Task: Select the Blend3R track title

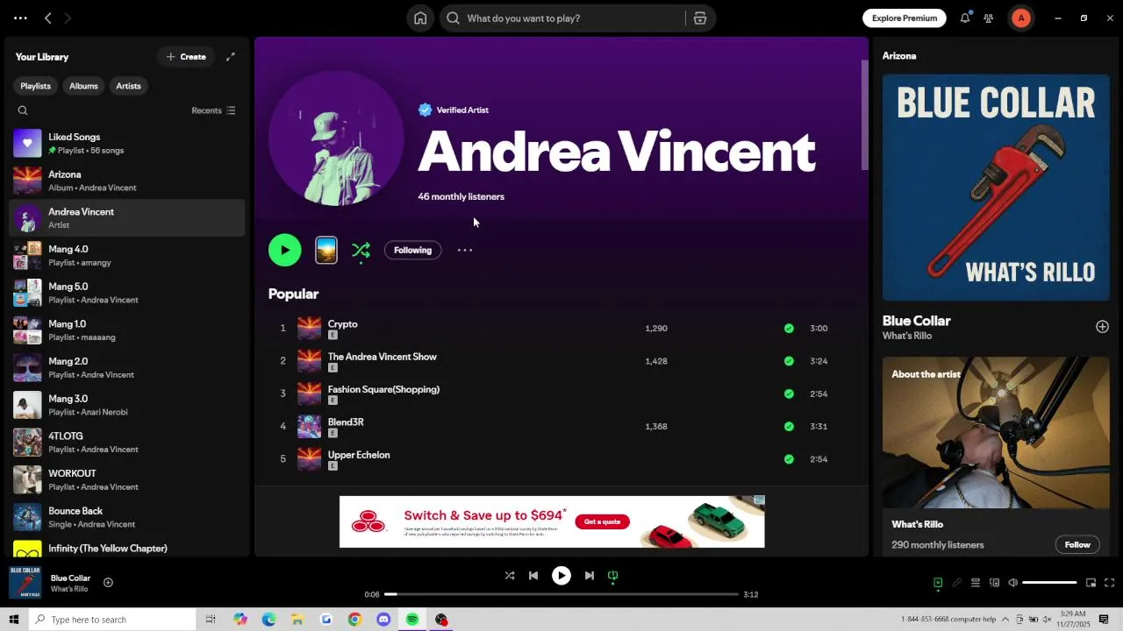Action: (x=346, y=422)
